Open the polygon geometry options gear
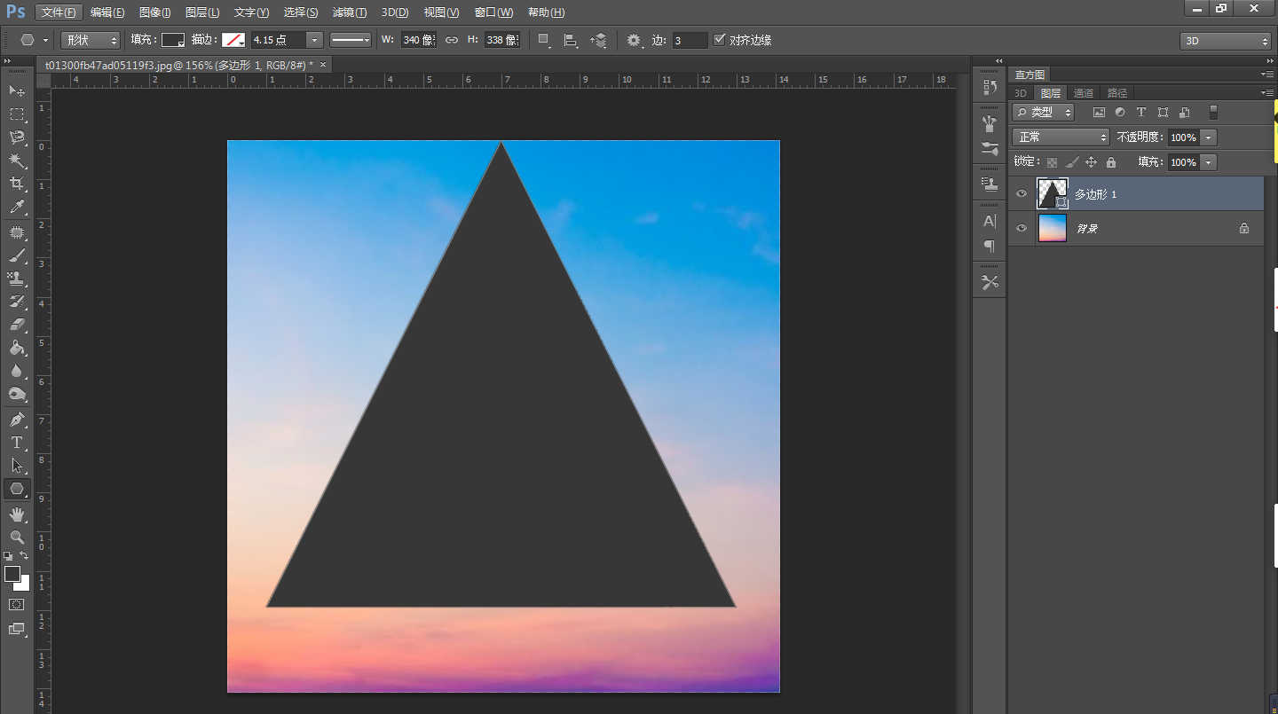The image size is (1278, 714). click(634, 40)
